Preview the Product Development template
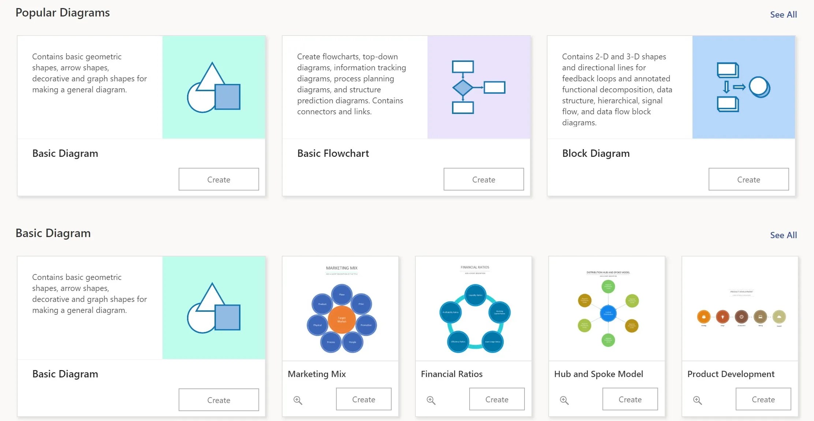 [697, 400]
